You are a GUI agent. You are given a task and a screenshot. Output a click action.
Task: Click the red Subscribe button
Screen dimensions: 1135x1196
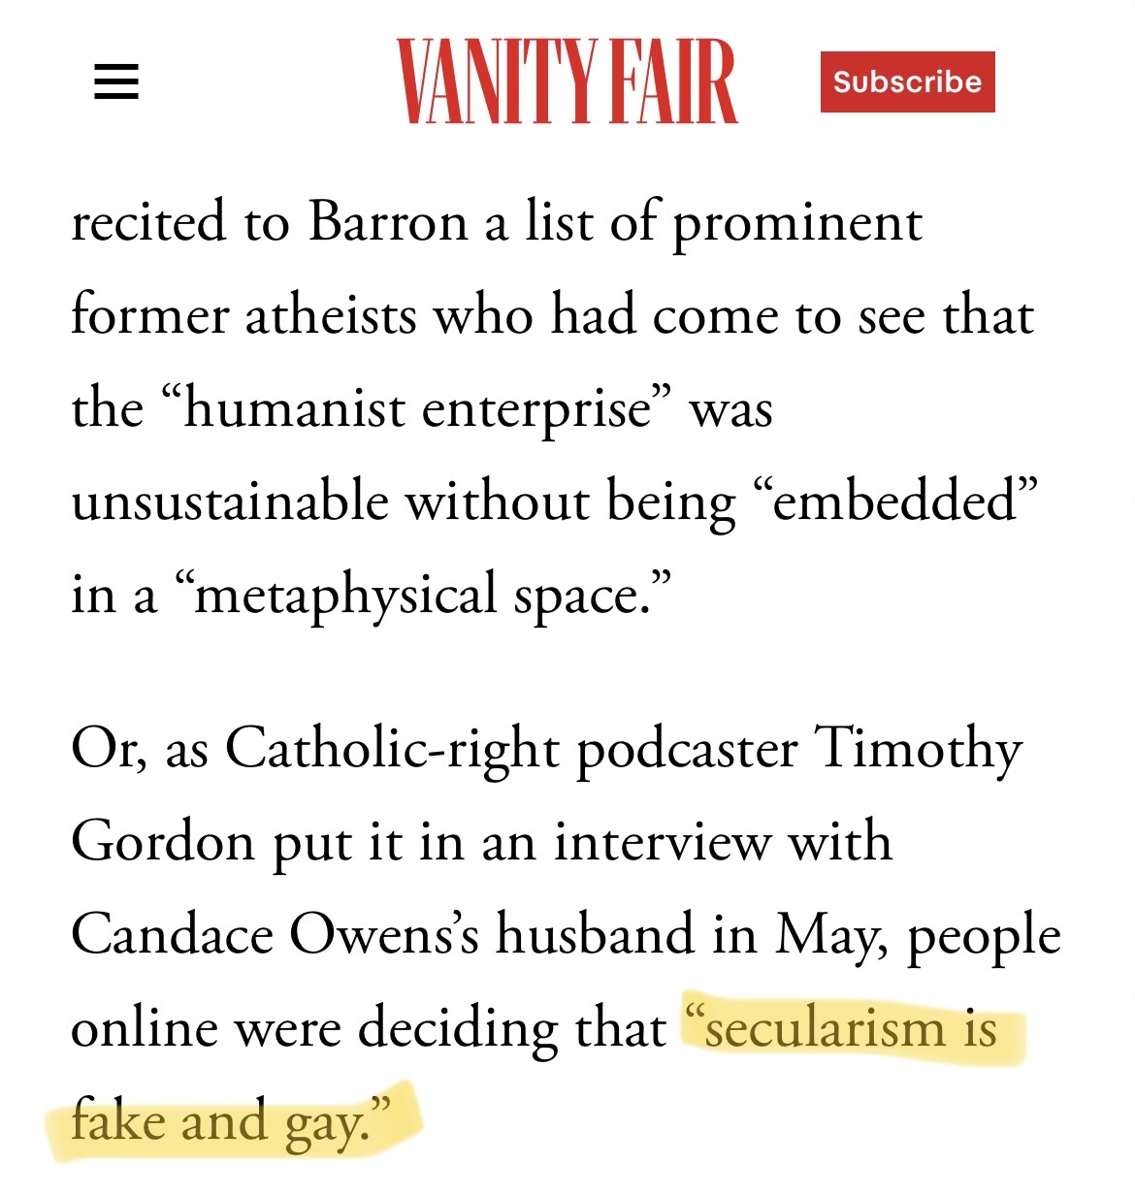click(x=907, y=81)
